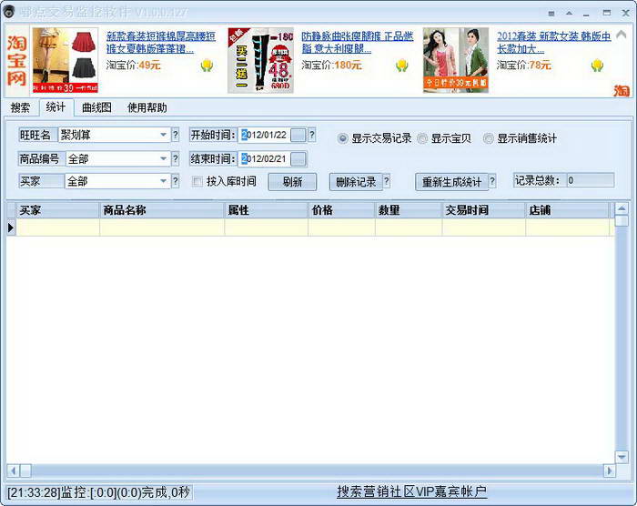637x506 pixels.
Task: Click the skirt product thumbnail in the ad
Action: click(65, 60)
